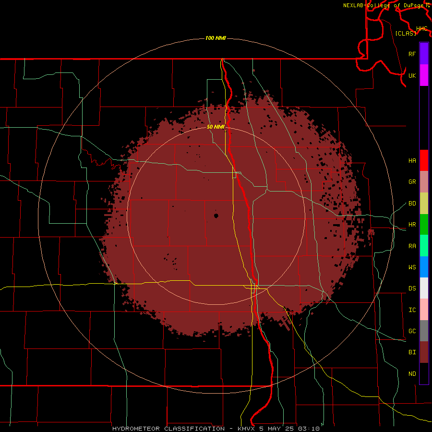Image resolution: width=432 pixels, height=432 pixels.
Task: Click the "BD" legend label
Action: 412,204
